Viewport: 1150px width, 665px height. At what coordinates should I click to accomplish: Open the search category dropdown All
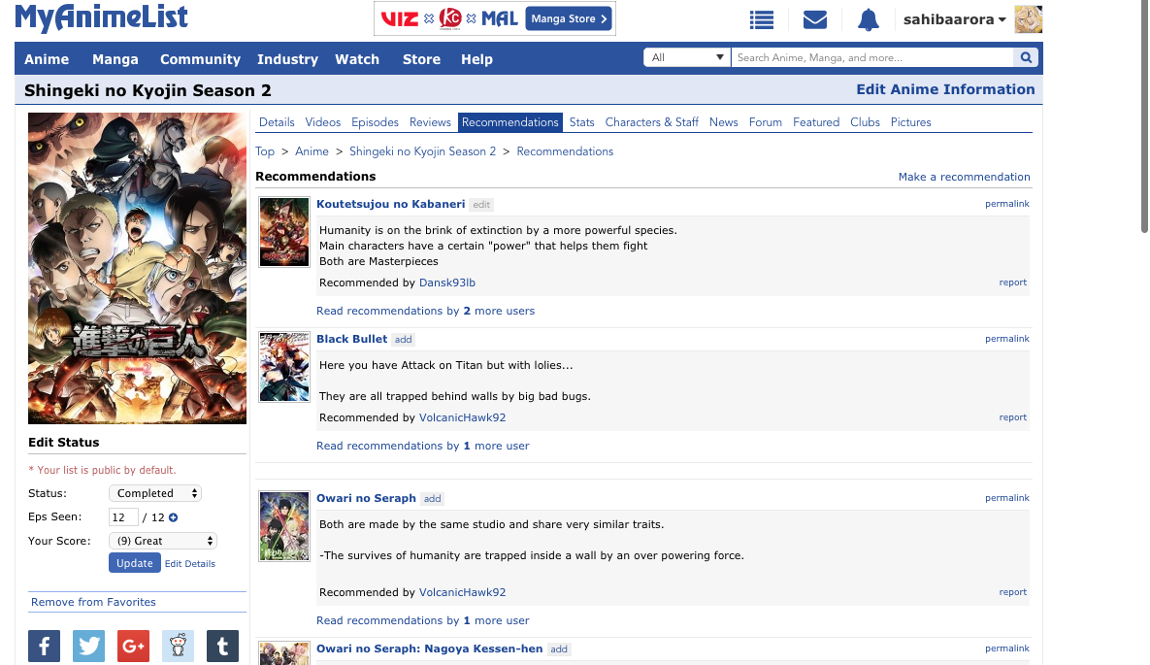687,57
